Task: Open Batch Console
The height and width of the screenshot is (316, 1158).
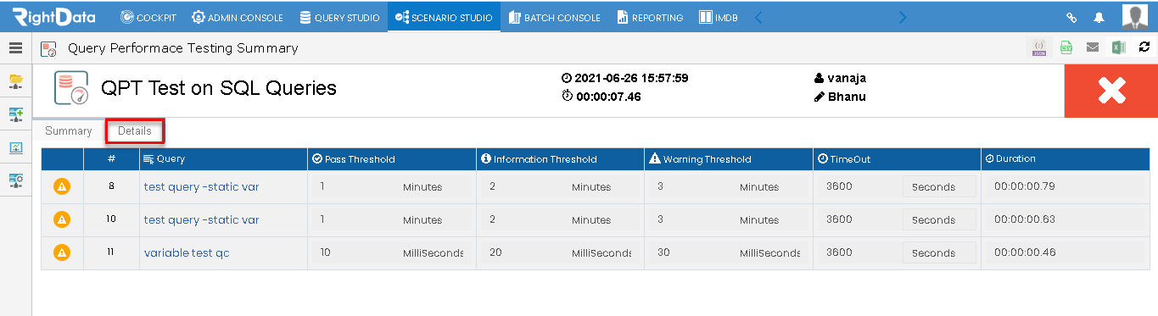Action: [x=555, y=17]
